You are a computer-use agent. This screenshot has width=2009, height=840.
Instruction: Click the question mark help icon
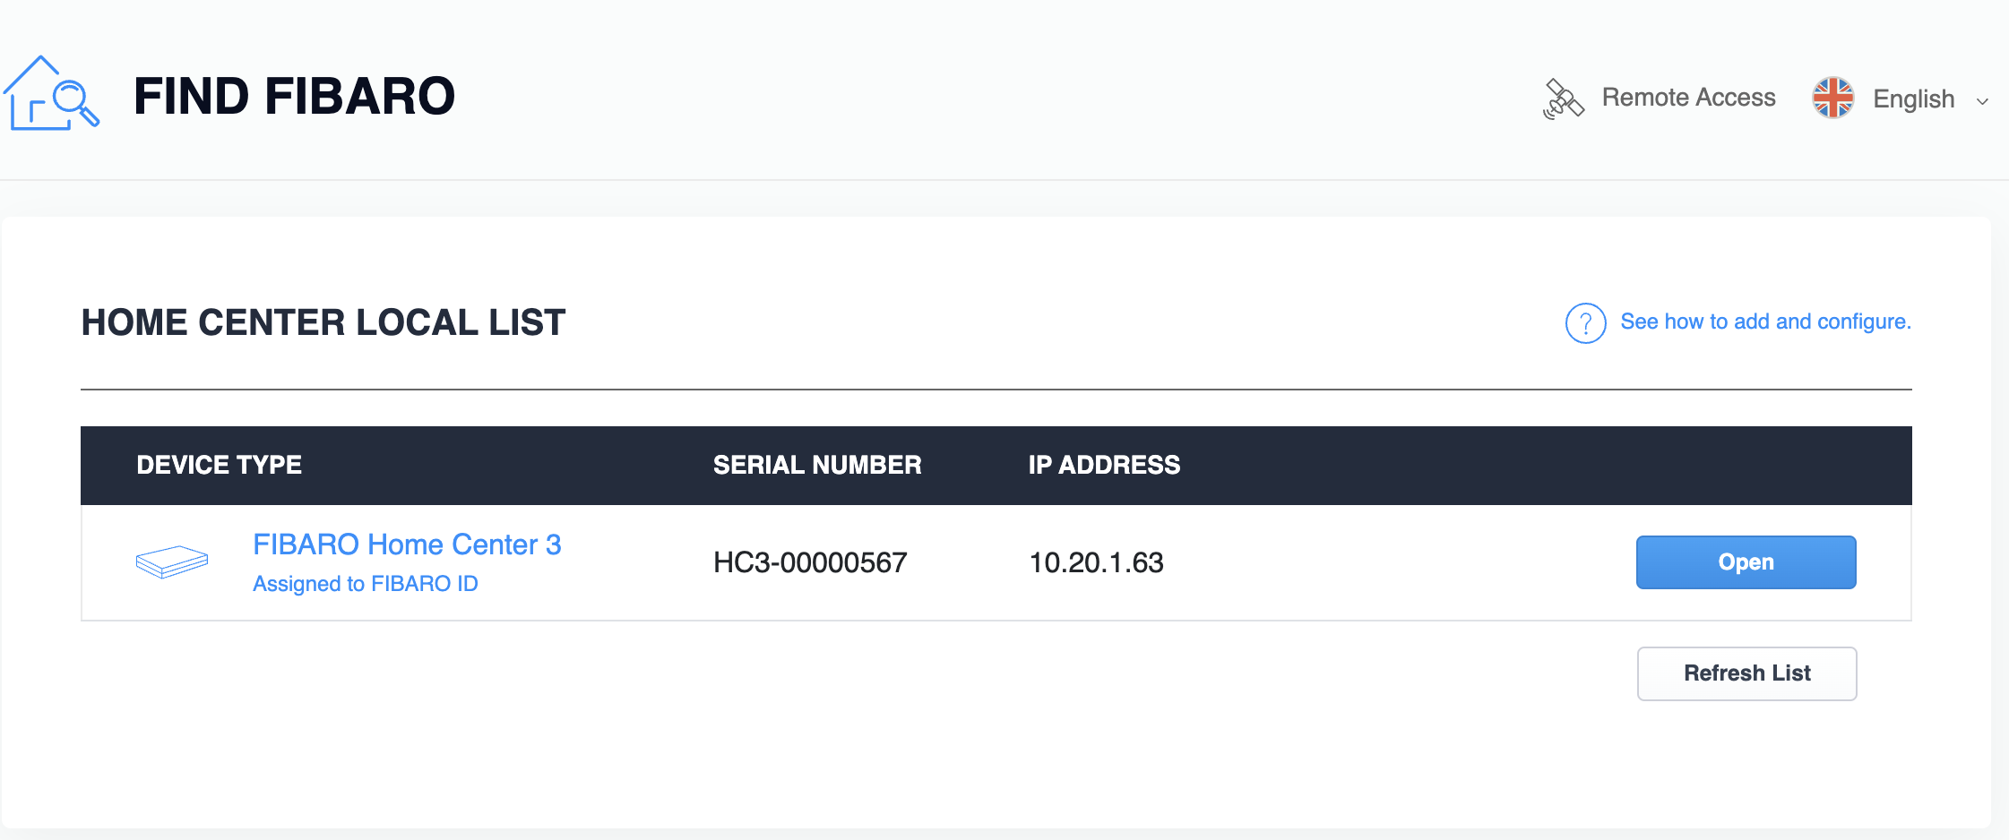[1585, 322]
